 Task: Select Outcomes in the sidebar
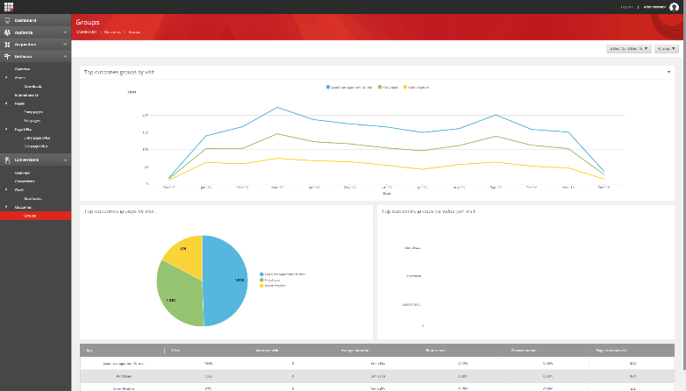pos(23,207)
